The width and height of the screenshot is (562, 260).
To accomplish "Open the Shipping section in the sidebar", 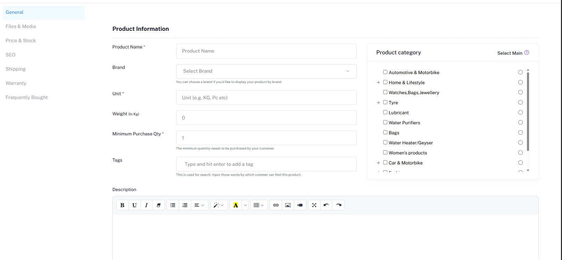I will pos(15,69).
